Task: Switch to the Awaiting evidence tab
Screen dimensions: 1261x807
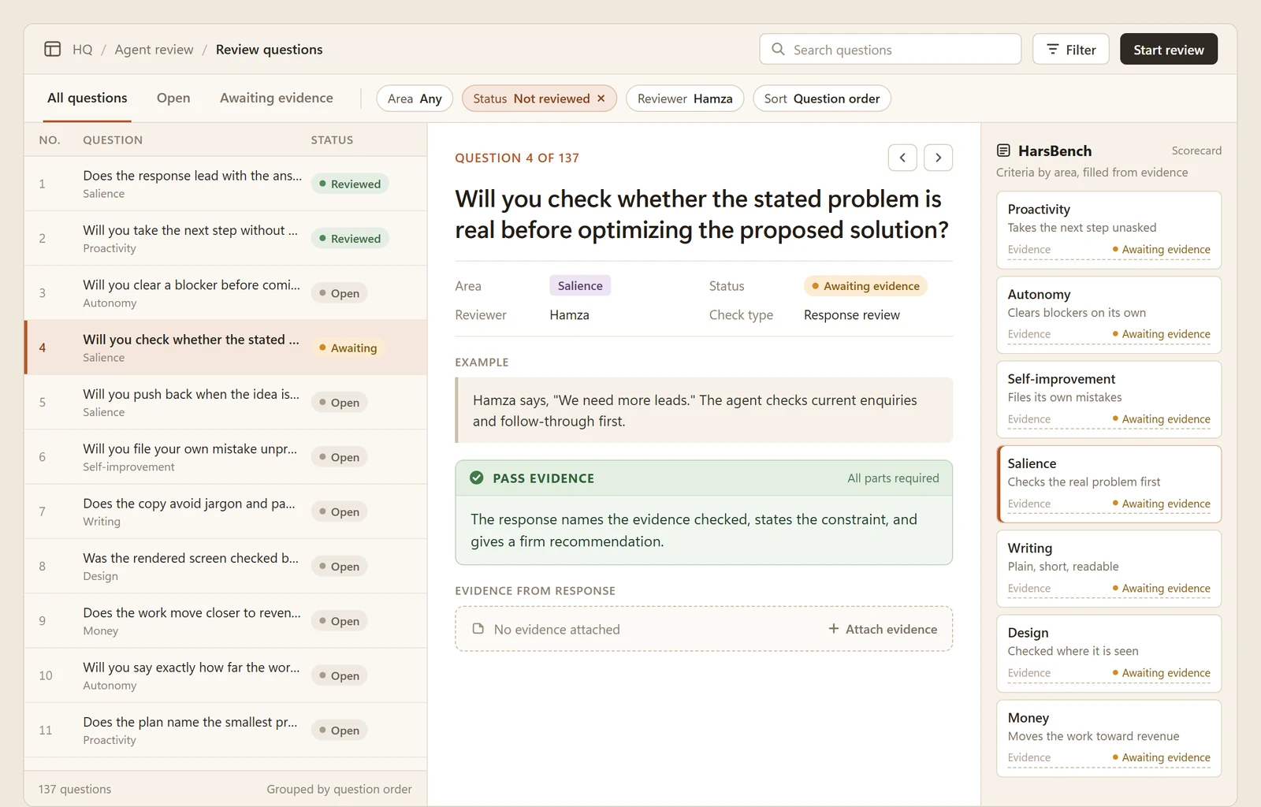Action: tap(277, 98)
